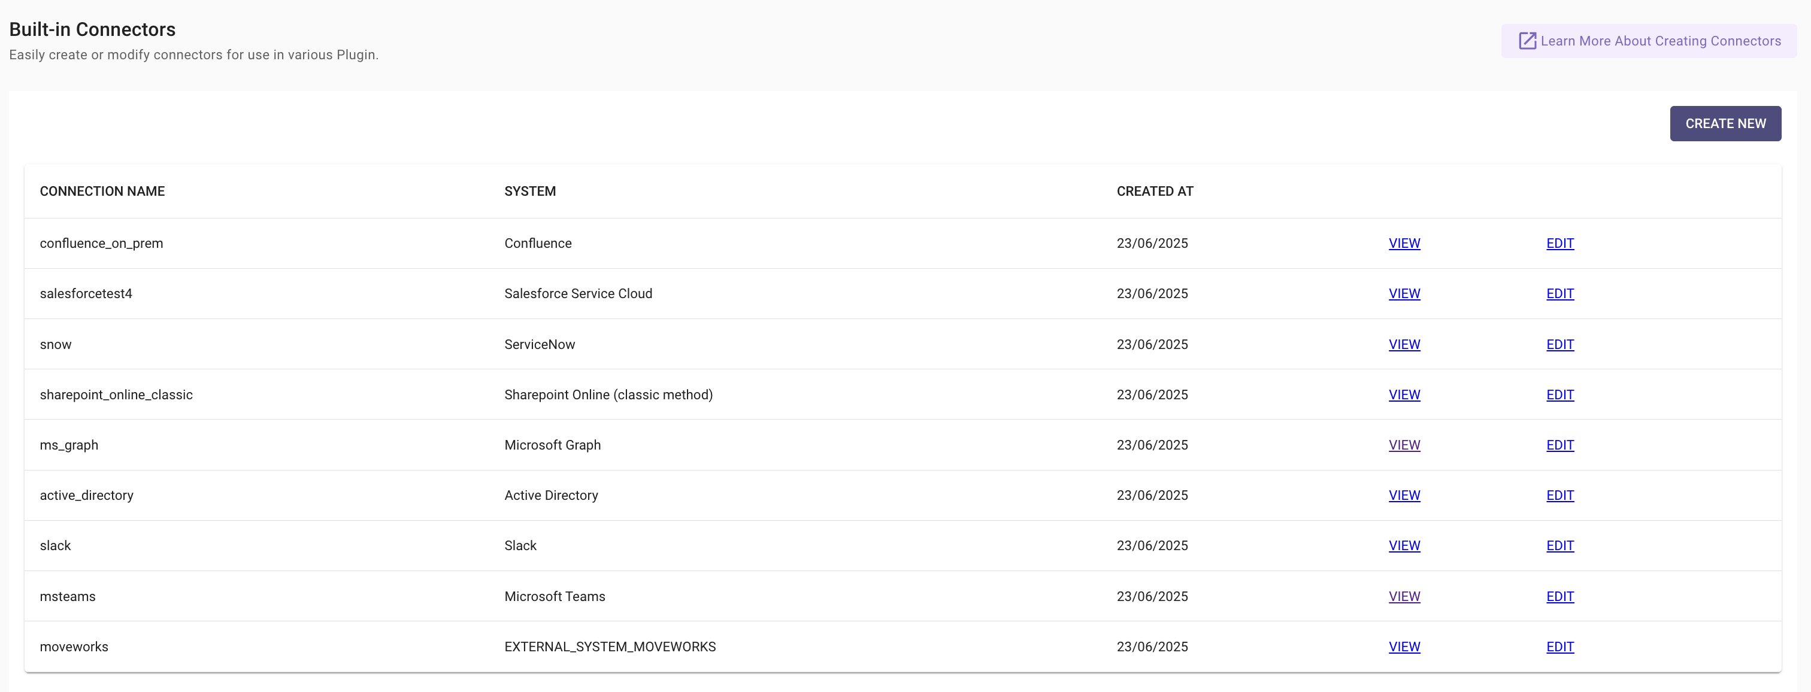View the snow connector
The height and width of the screenshot is (692, 1811).
point(1404,344)
